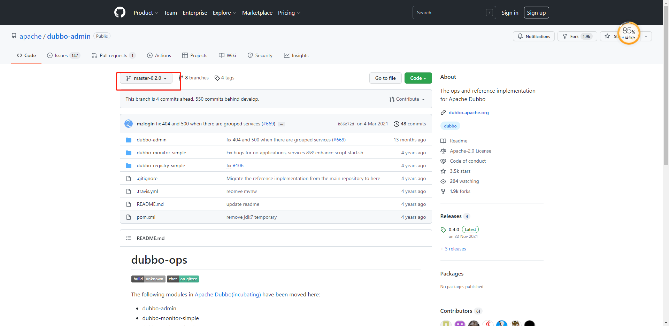Open Enterprise in top navigation
669x326 pixels.
195,13
